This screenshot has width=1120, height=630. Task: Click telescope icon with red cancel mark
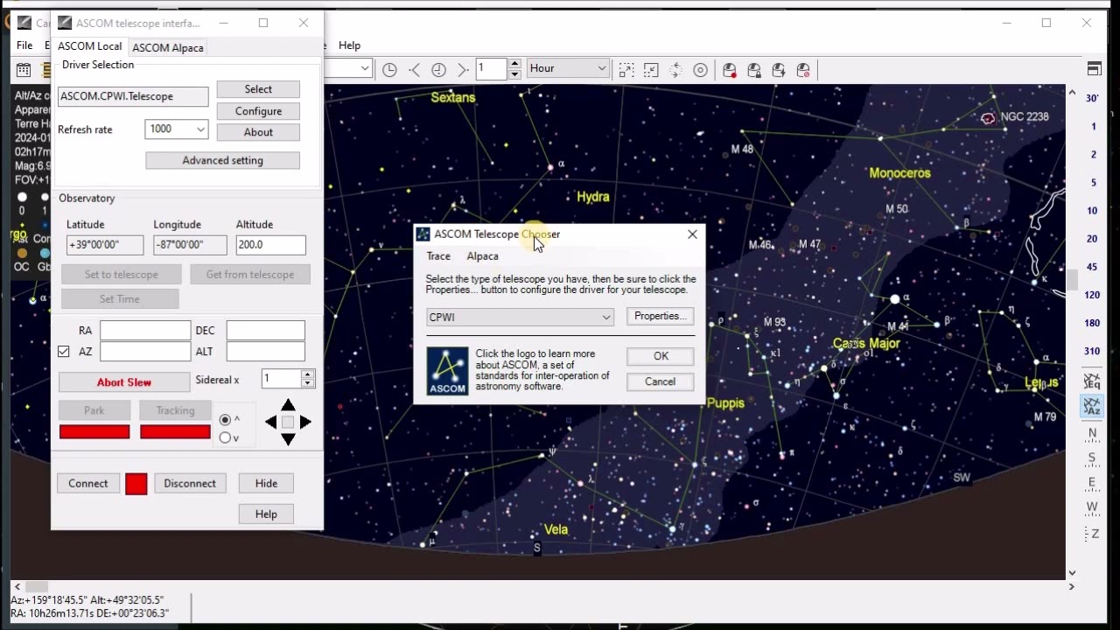803,70
